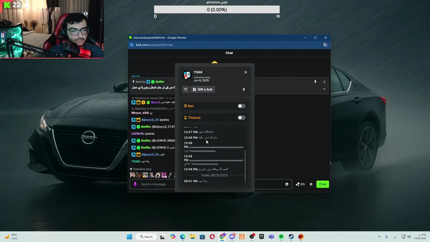
Task: Click YSA6 username in chat list
Action: 136,162
